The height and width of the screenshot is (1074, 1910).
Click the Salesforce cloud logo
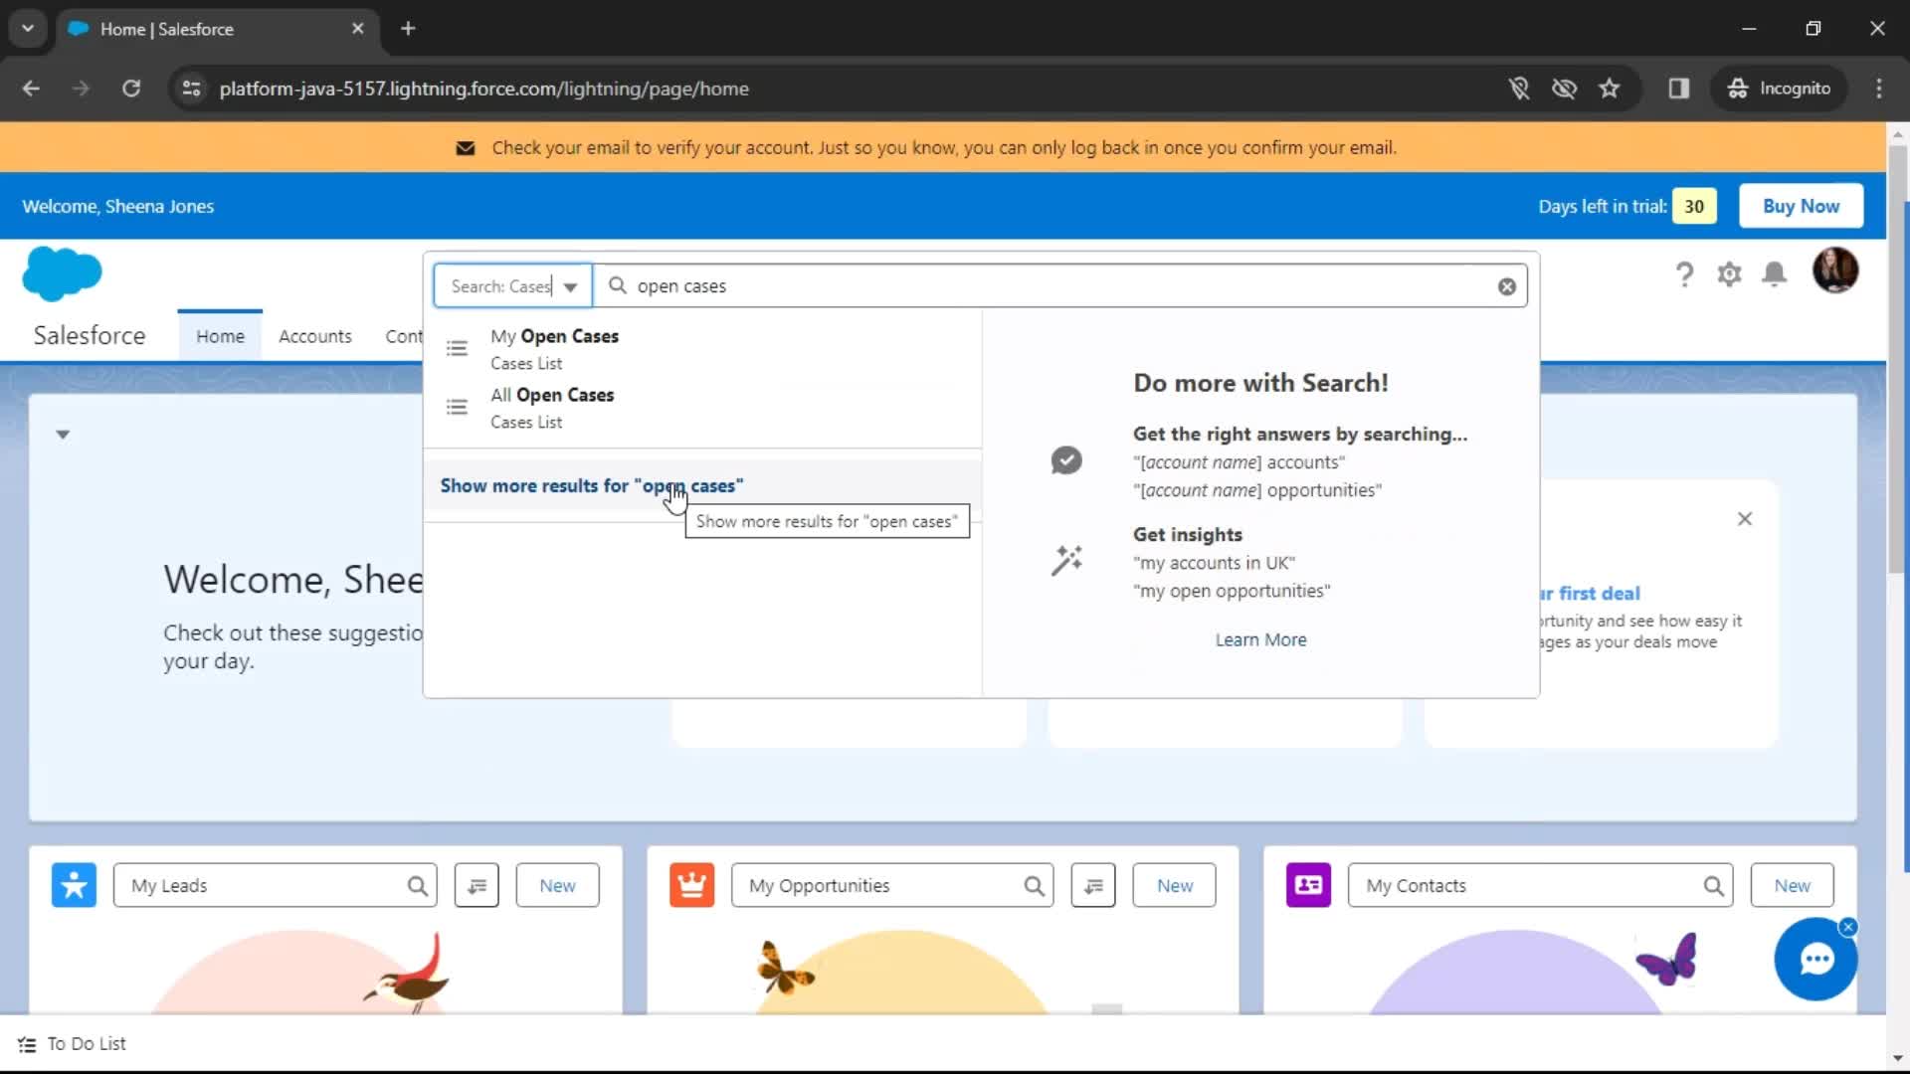tap(62, 272)
